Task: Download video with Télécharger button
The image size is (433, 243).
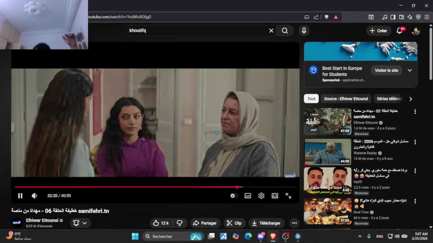Action: coord(267,223)
